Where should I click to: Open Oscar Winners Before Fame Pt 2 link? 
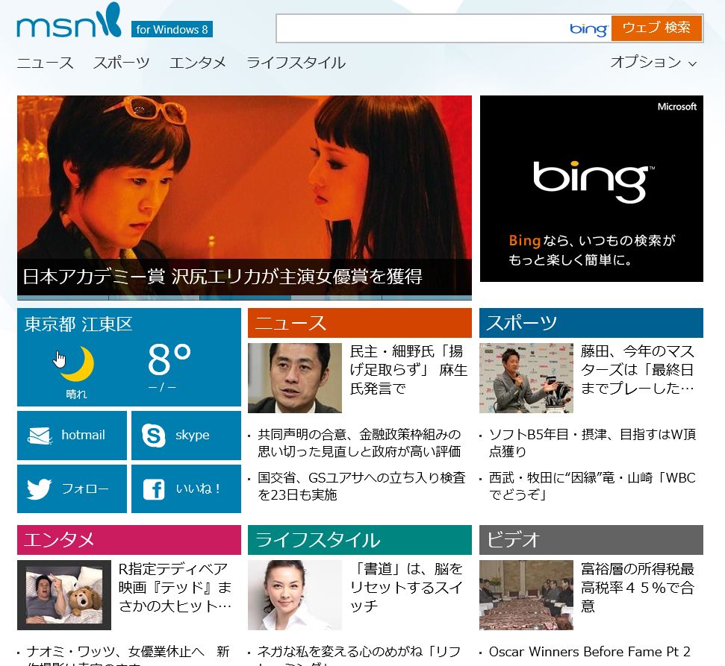point(590,652)
